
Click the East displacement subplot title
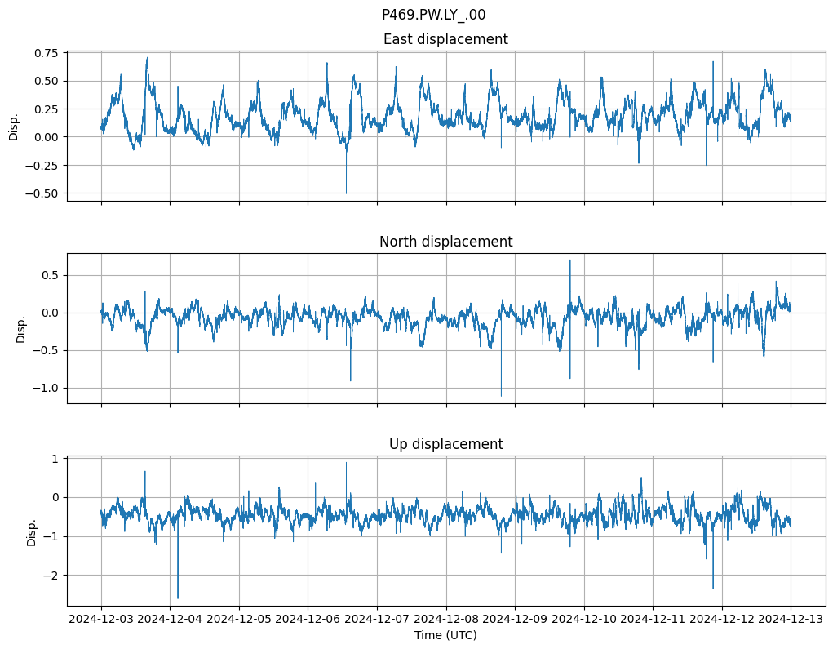445,39
